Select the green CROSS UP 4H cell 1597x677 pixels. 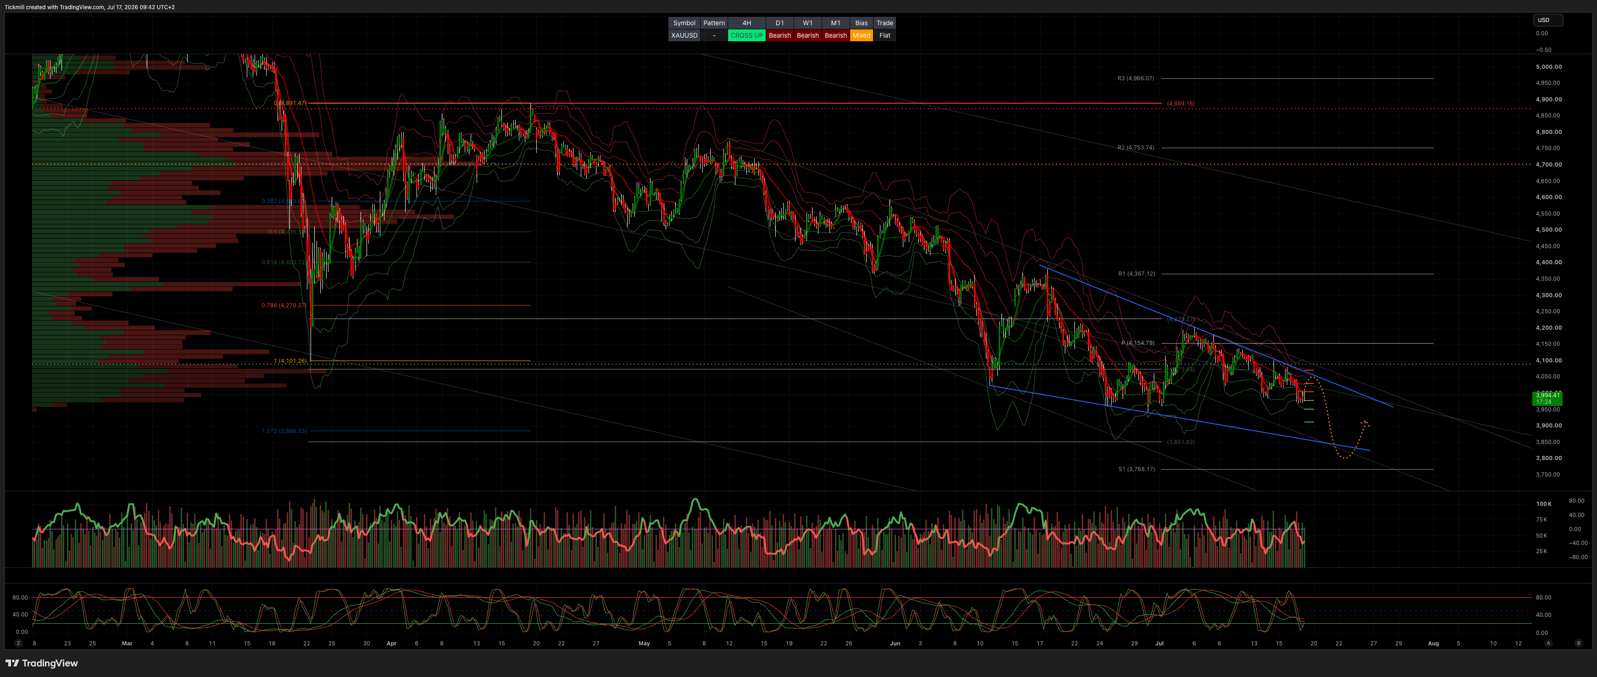746,35
